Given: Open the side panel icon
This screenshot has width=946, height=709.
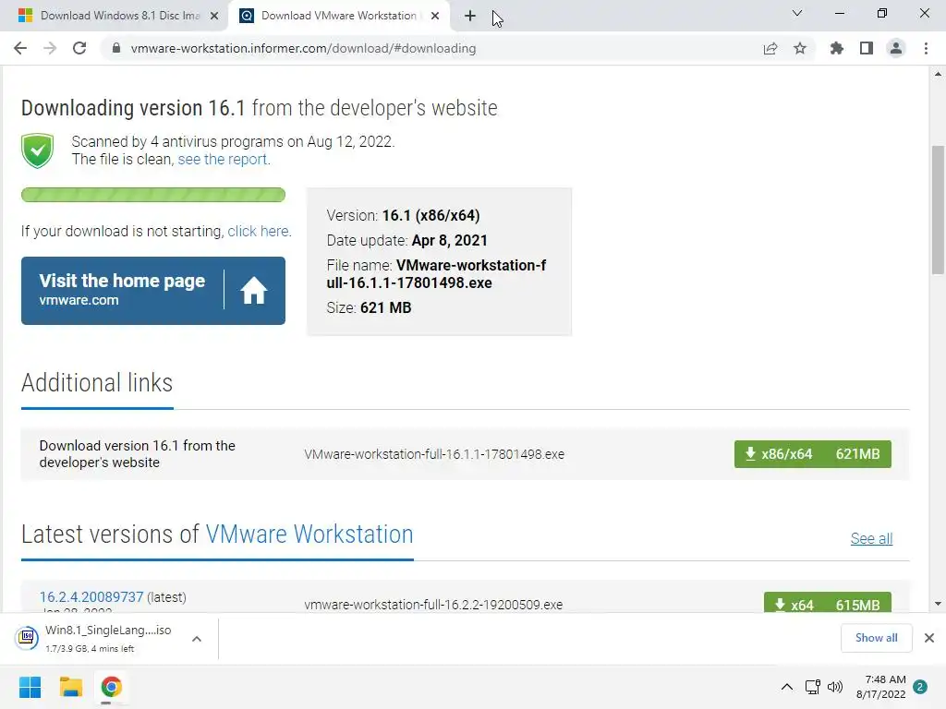Looking at the screenshot, I should point(867,48).
